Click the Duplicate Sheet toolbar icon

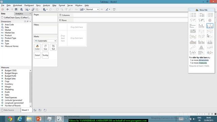pos(33,9)
